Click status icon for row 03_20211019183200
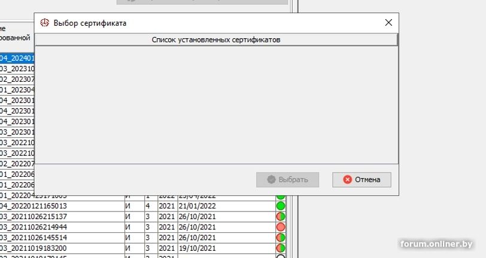This screenshot has width=486, height=258. (280, 248)
